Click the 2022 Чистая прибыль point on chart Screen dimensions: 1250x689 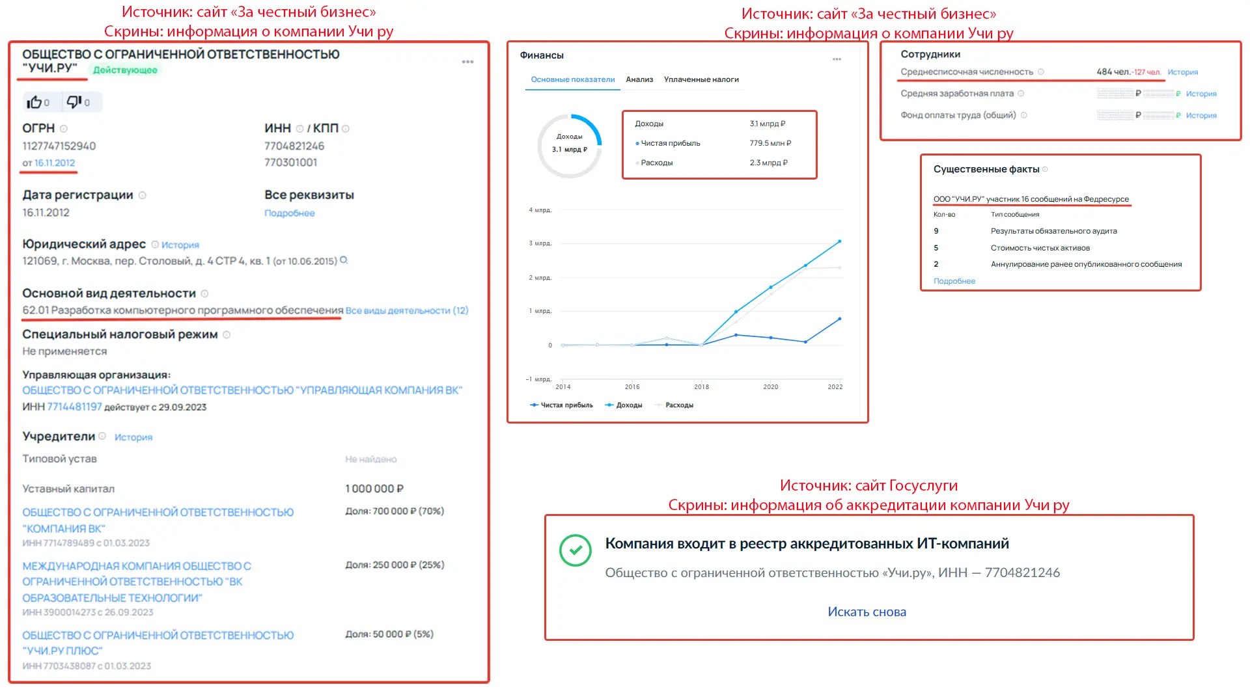(x=839, y=319)
